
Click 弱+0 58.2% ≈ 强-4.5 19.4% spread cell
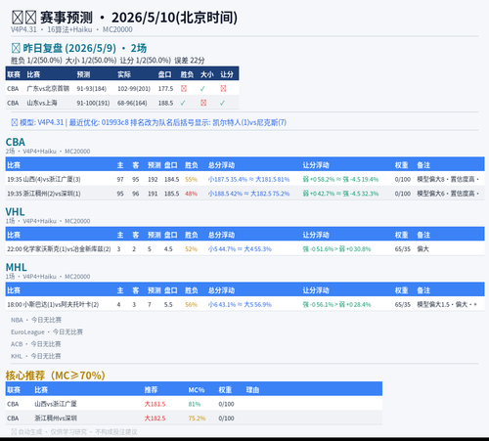tap(340, 179)
